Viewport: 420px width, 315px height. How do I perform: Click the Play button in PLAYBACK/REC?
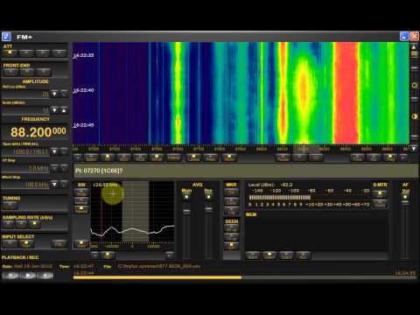click(28, 276)
